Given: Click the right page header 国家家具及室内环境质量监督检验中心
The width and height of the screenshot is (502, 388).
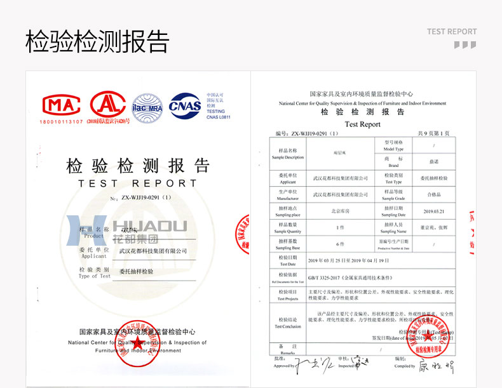Looking at the screenshot, I should point(362,94).
